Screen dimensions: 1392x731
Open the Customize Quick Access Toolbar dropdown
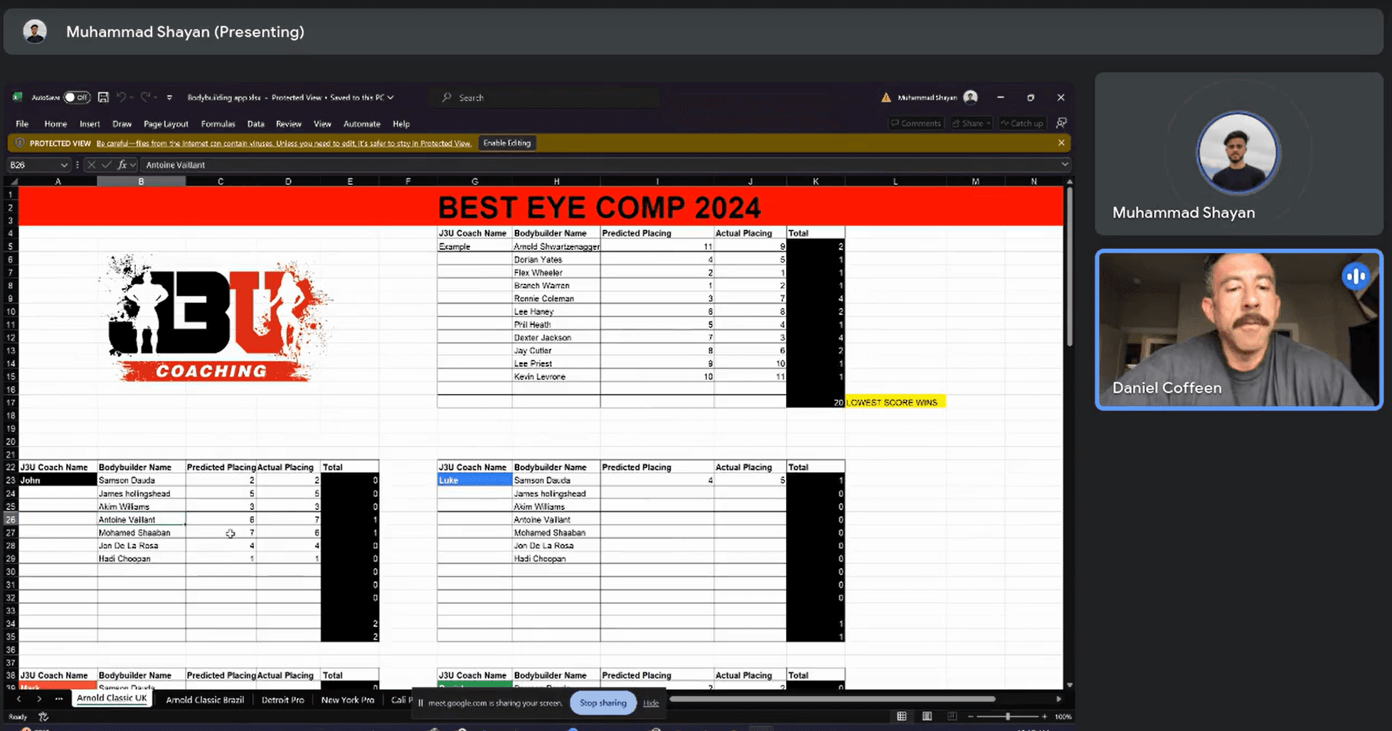pos(169,97)
